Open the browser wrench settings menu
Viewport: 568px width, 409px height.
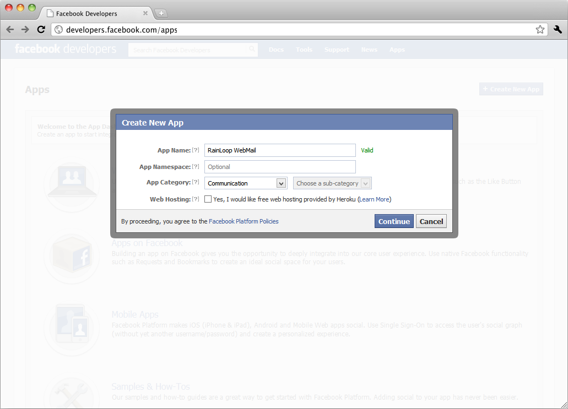point(557,30)
